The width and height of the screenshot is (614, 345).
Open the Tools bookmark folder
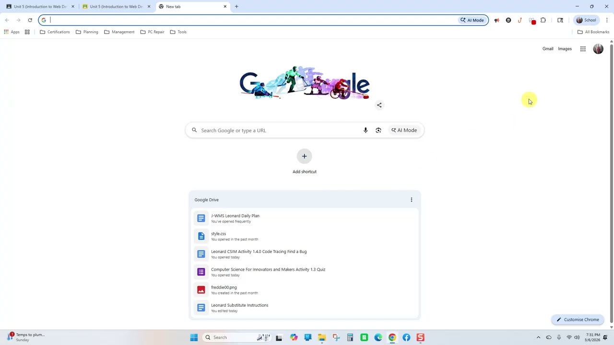click(178, 32)
